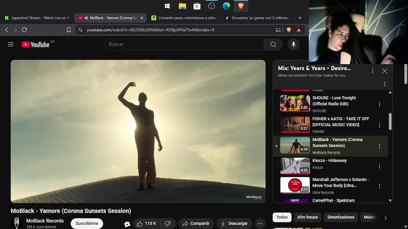Play Marshall Jefferson x Solardo thumbnail
The width and height of the screenshot is (408, 229).
tap(295, 185)
